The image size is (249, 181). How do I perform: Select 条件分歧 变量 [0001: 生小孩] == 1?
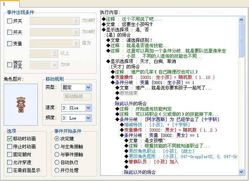click(x=152, y=83)
